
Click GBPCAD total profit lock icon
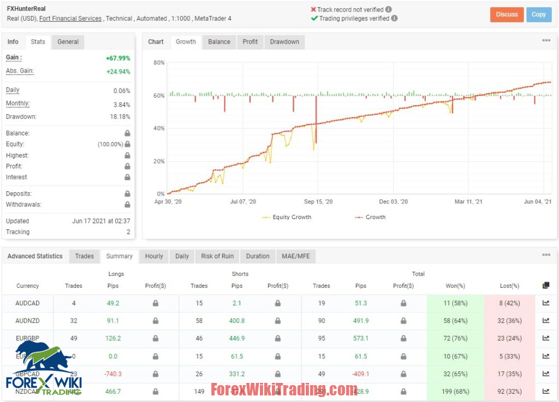(403, 374)
